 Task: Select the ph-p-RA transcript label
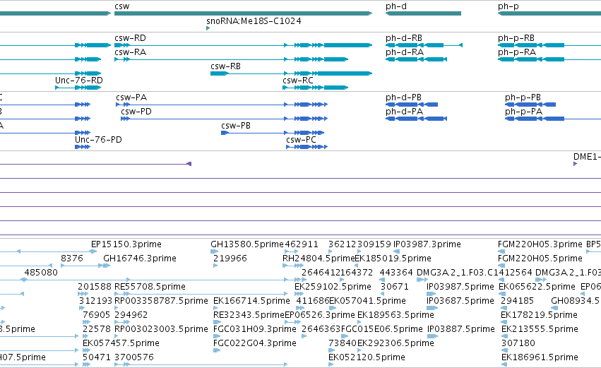click(517, 52)
